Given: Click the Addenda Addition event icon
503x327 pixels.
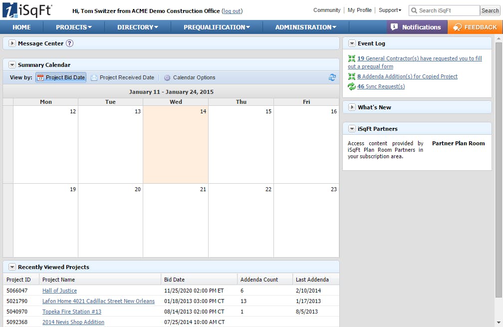Looking at the screenshot, I should pyautogui.click(x=351, y=76).
